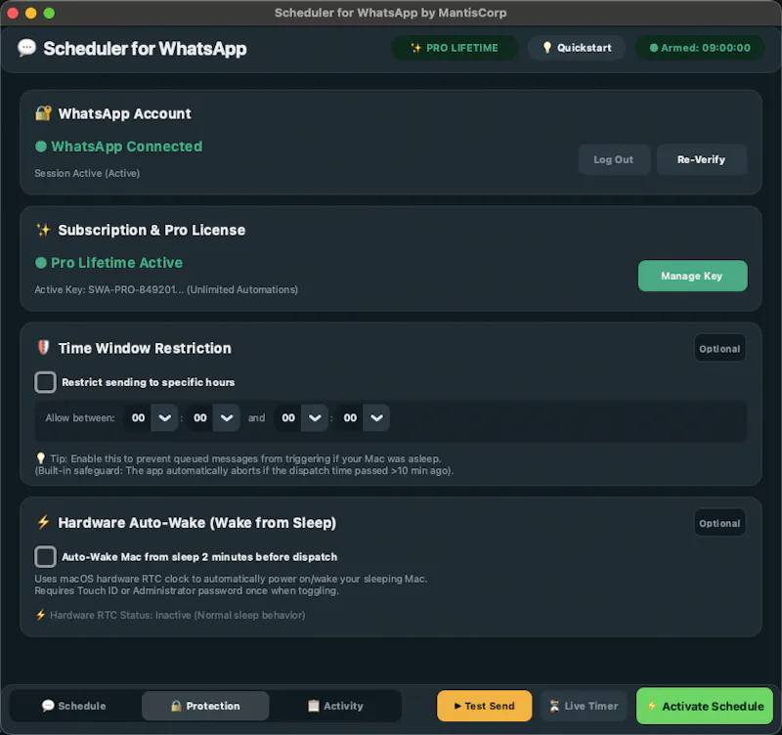The height and width of the screenshot is (735, 782).
Task: Click the green dot beside Pro Lifetime Active
Action: point(41,262)
